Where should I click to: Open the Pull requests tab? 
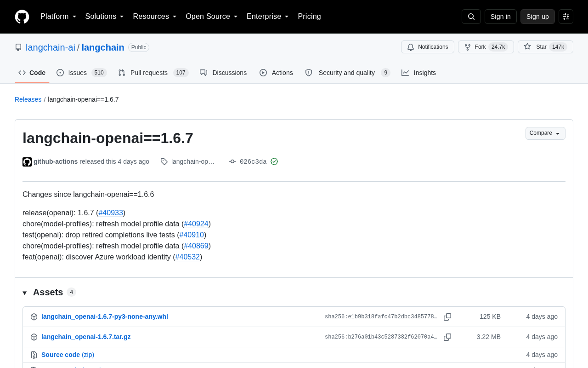tap(153, 73)
